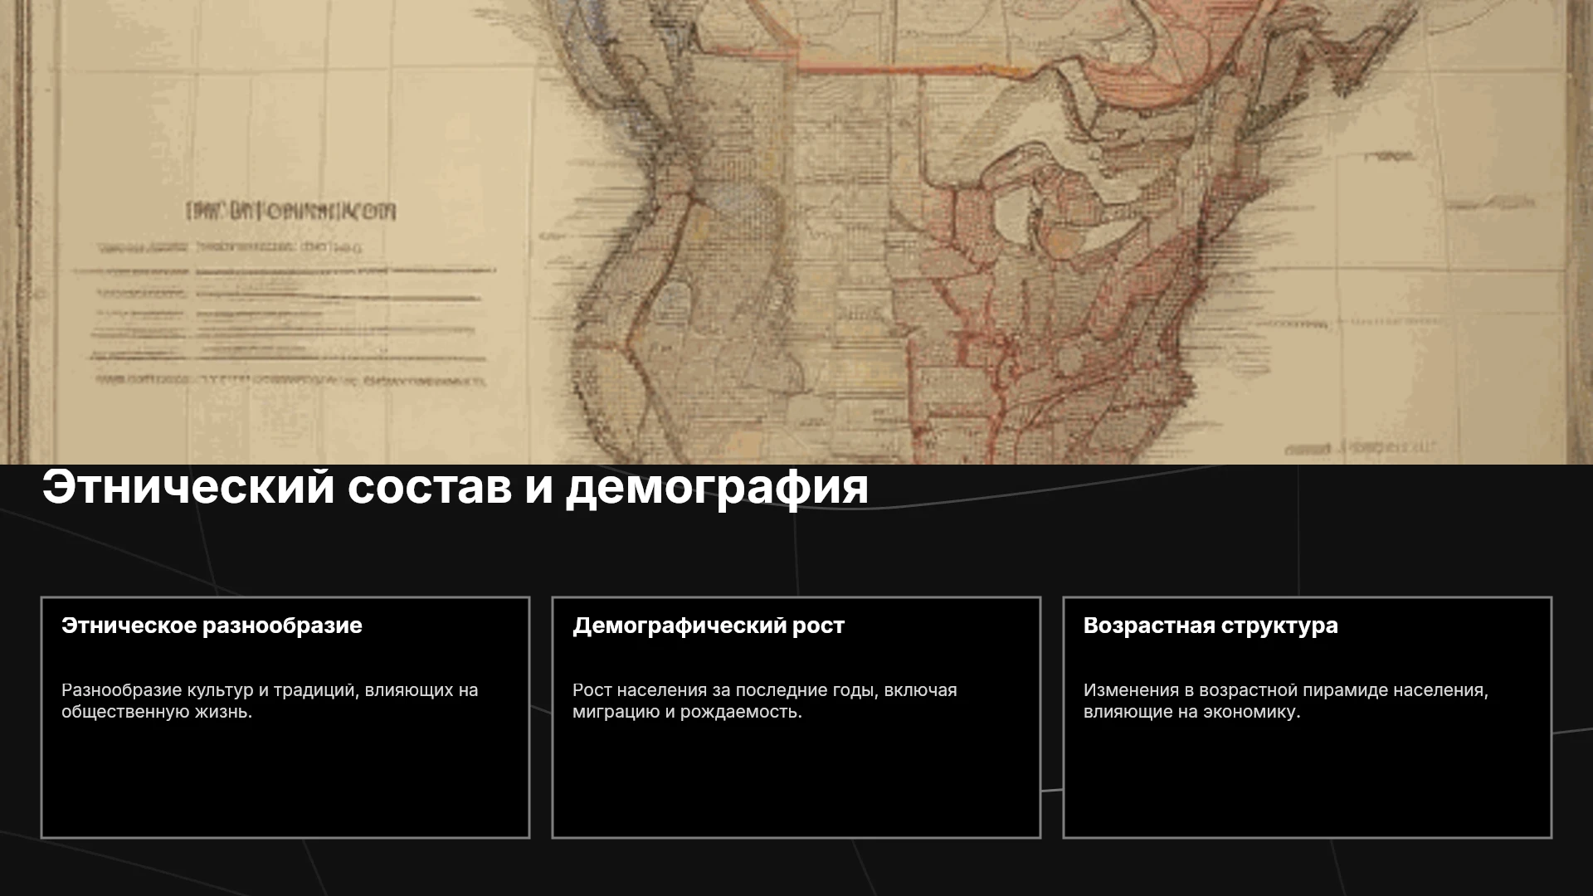This screenshot has width=1593, height=896.
Task: Click the word демография in the title
Action: pos(717,487)
